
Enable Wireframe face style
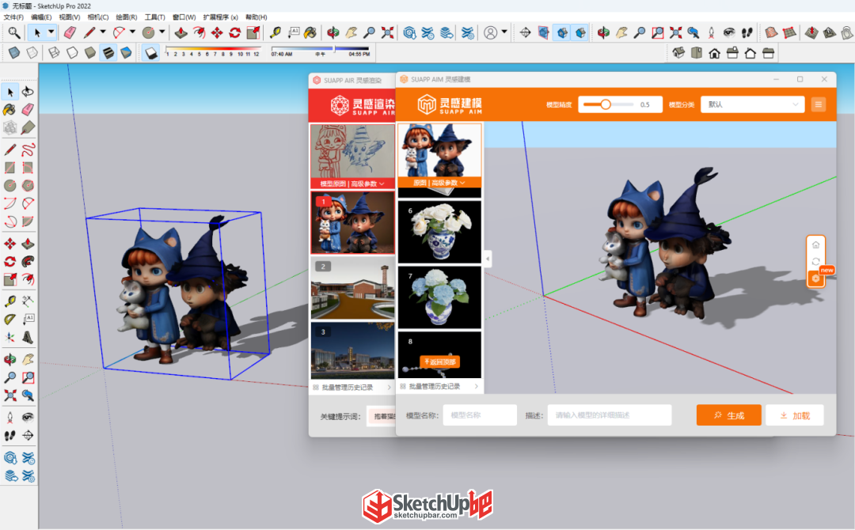coord(54,53)
